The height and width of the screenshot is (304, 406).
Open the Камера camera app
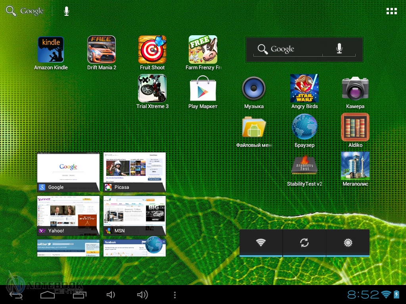coord(355,89)
